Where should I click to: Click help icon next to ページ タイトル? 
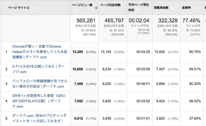tap(33, 8)
